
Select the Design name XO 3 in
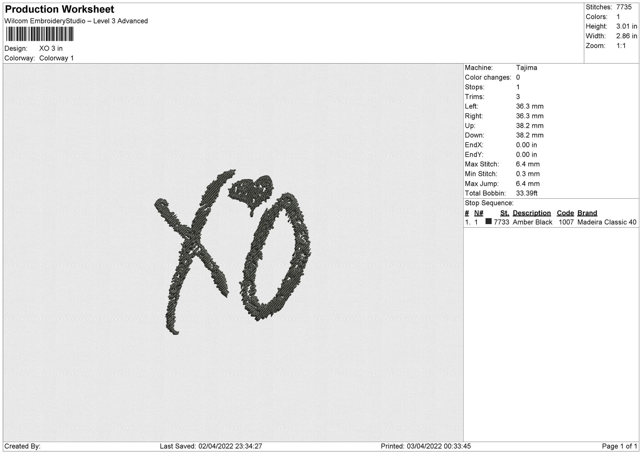click(x=51, y=48)
